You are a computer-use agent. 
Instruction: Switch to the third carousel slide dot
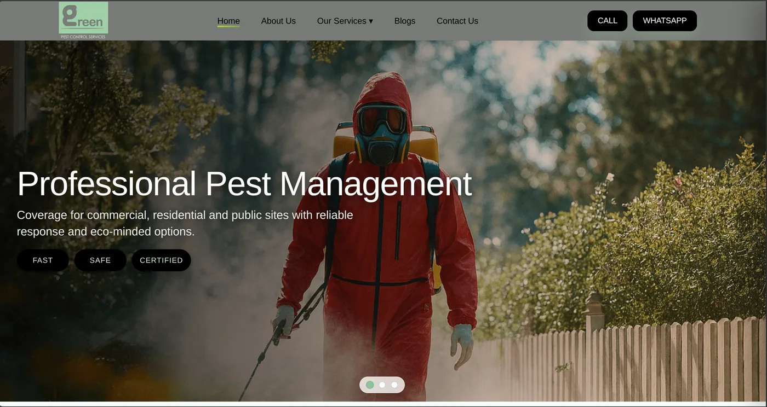pyautogui.click(x=394, y=385)
